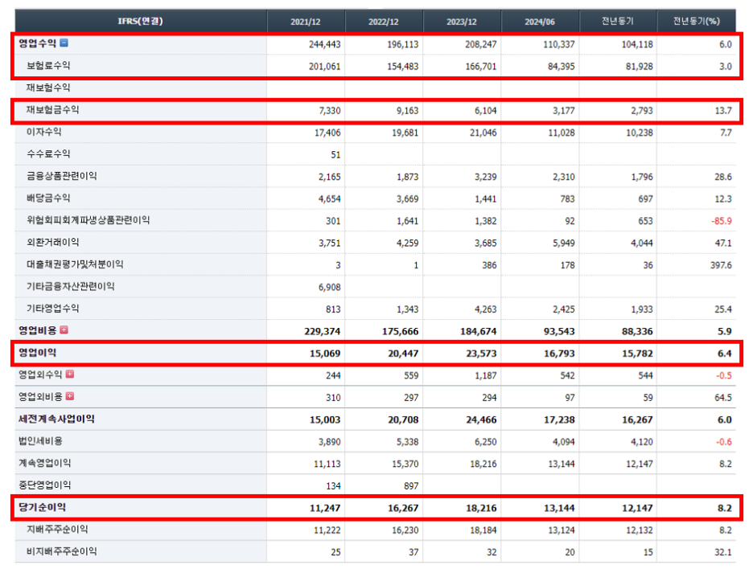Click the 897 value in 중단영업이익 row

411,485
